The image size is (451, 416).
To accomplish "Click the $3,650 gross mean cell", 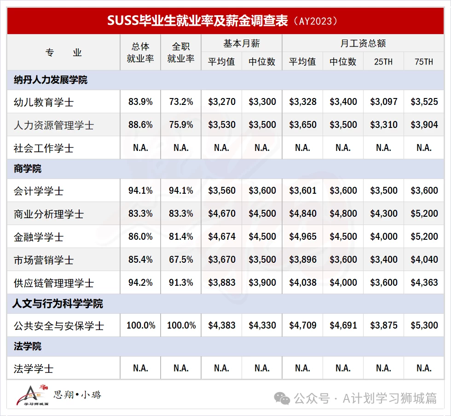I will pyautogui.click(x=303, y=125).
